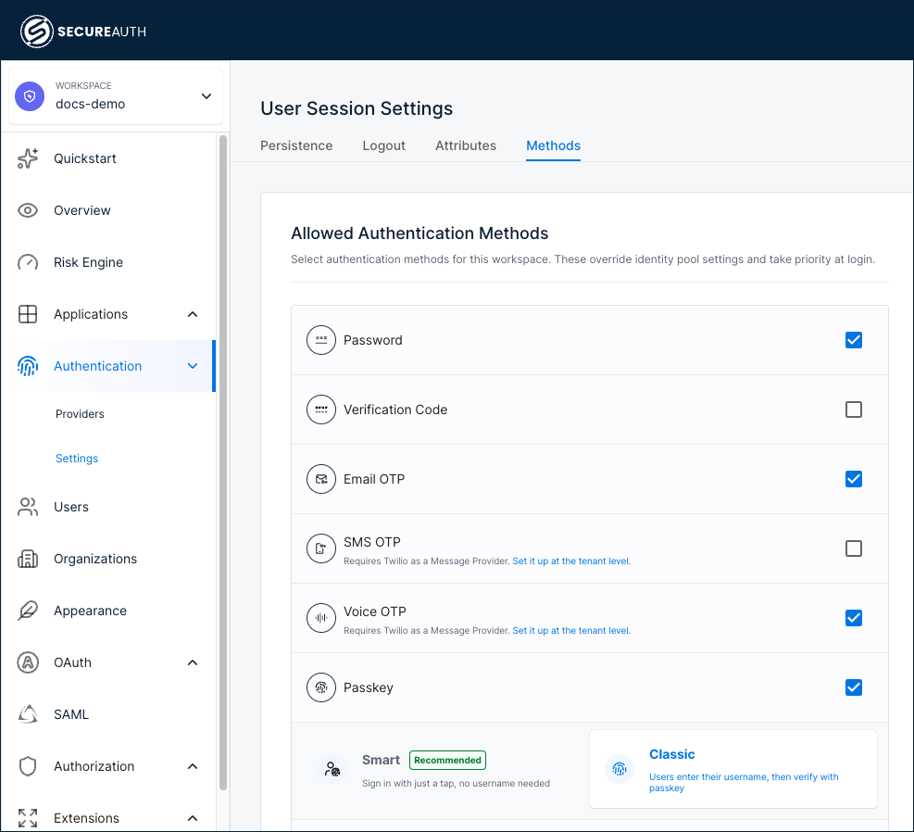Image resolution: width=914 pixels, height=832 pixels.
Task: Enable the Verification Code method
Action: pyautogui.click(x=853, y=410)
